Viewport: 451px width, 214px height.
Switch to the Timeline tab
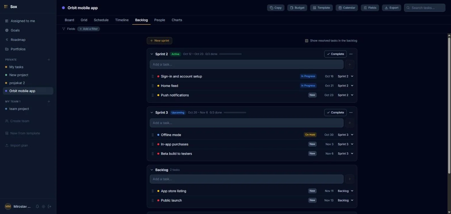pos(122,20)
